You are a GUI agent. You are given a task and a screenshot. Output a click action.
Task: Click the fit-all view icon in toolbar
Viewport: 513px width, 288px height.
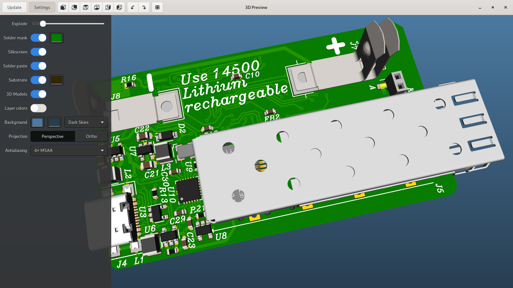(x=157, y=7)
